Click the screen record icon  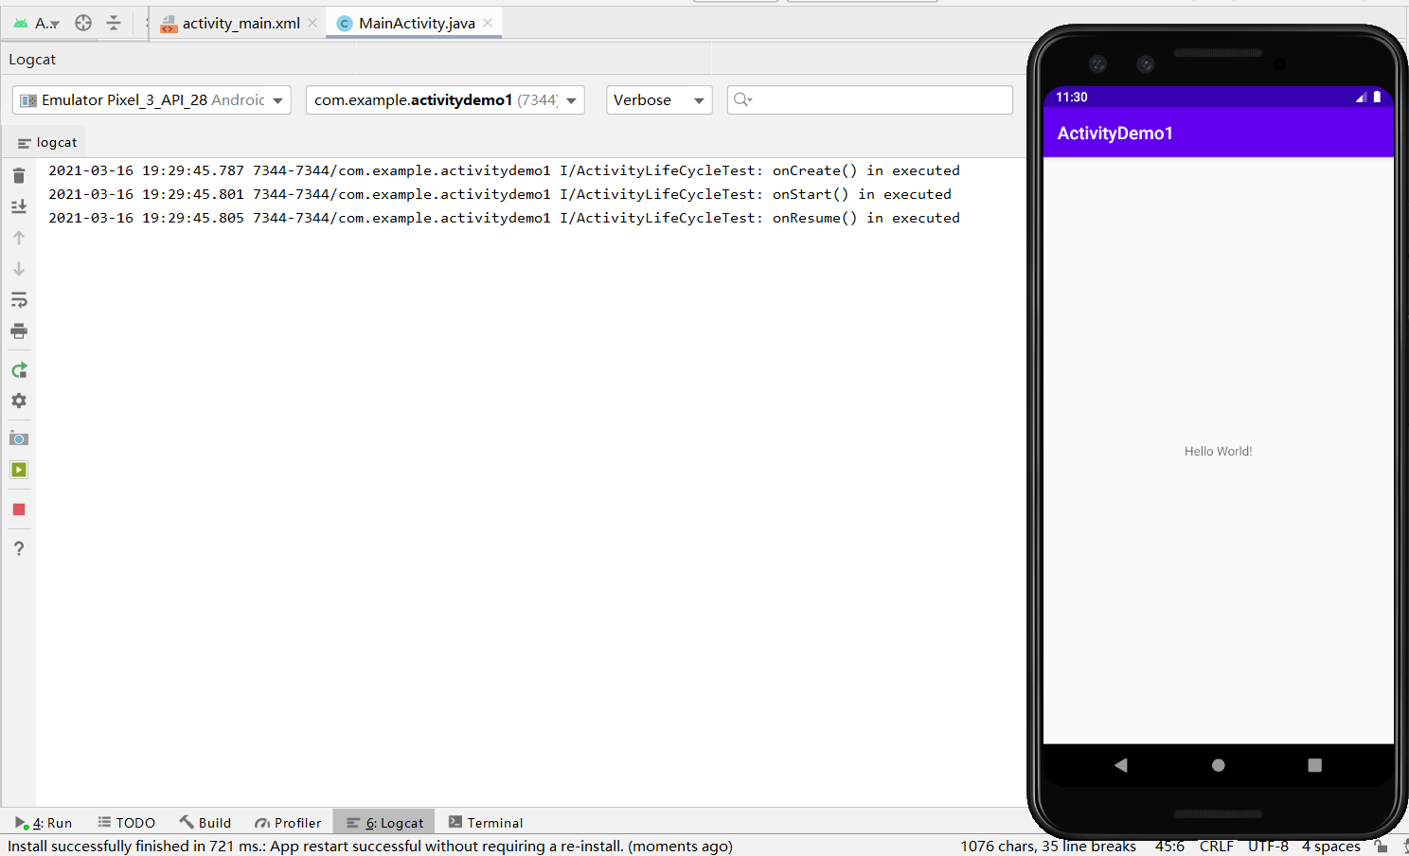click(x=19, y=470)
